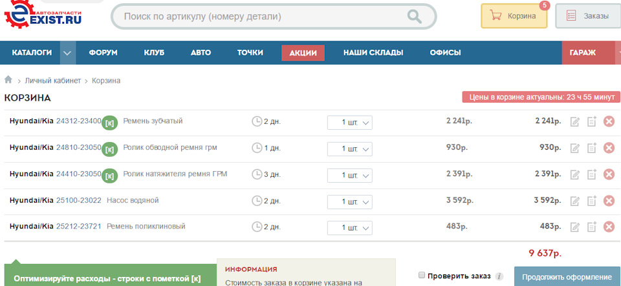
Task: Add note to Ремень поликлиновый row
Action: [592, 227]
